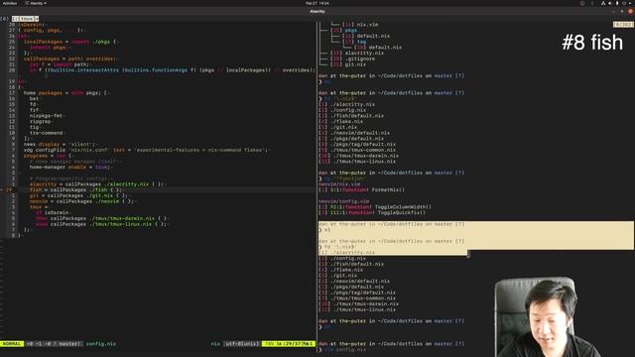Click alacritty.nix in the tree output
This screenshot has height=357, width=635.
364,53
